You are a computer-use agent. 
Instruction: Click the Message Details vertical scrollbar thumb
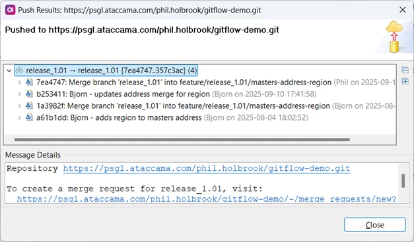click(403, 181)
